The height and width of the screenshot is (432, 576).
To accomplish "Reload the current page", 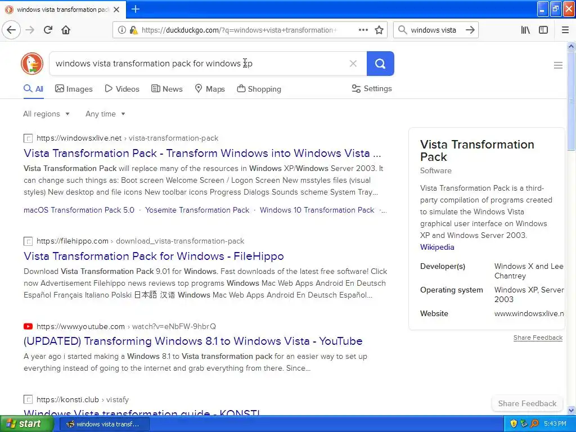I will pos(48,30).
